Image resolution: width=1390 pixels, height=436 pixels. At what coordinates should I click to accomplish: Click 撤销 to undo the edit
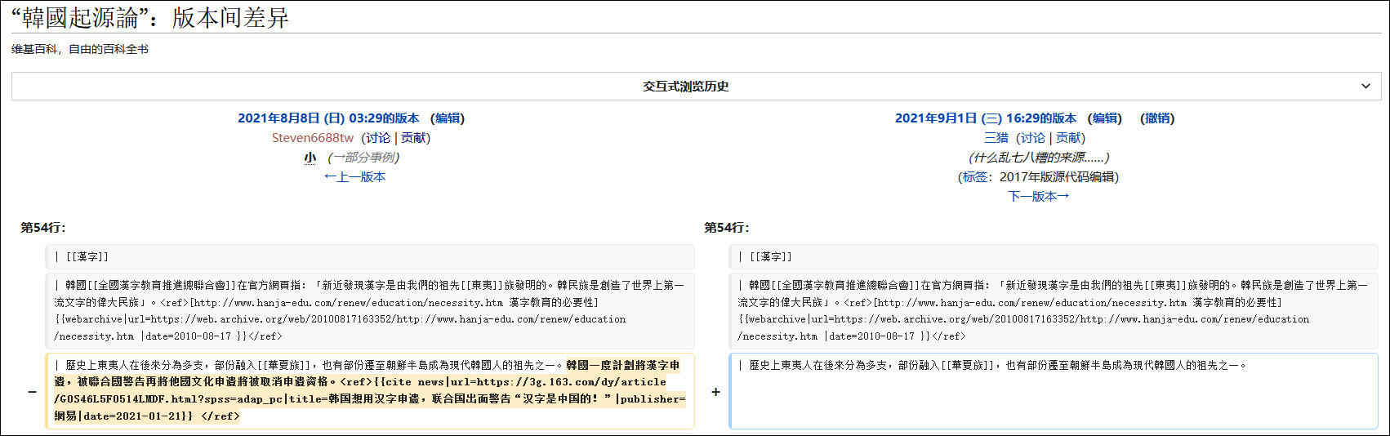tap(1157, 118)
